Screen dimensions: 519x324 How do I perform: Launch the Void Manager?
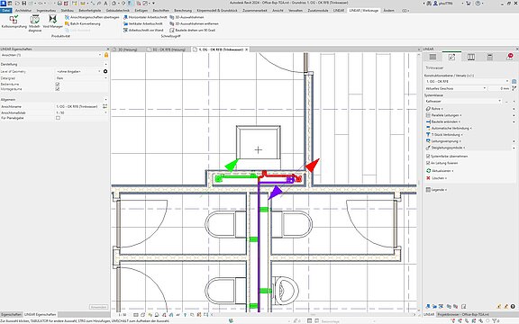pos(52,22)
